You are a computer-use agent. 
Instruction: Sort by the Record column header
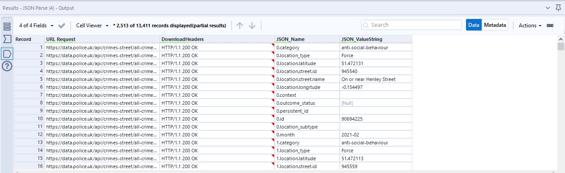click(29, 39)
